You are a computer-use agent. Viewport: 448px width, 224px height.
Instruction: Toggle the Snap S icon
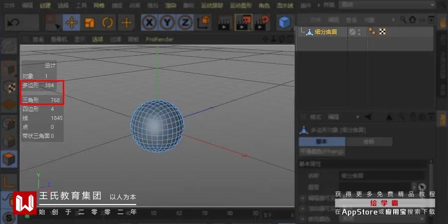(x=8, y=219)
